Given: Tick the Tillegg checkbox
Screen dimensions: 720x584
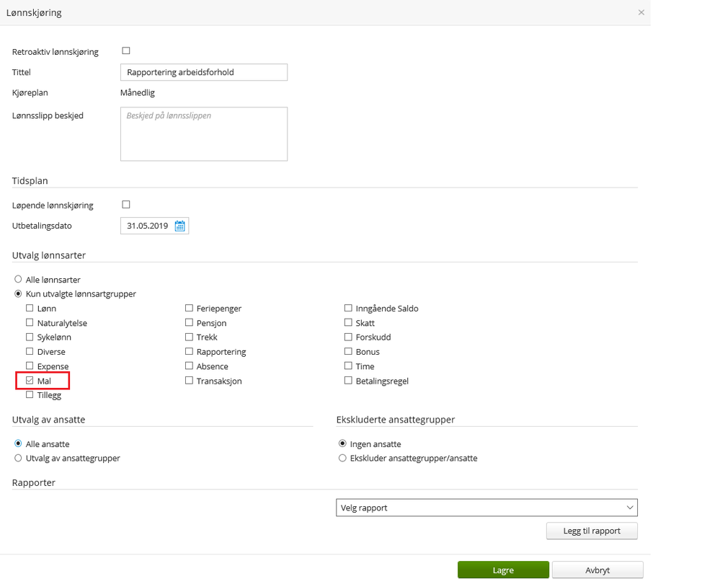Looking at the screenshot, I should click(30, 394).
